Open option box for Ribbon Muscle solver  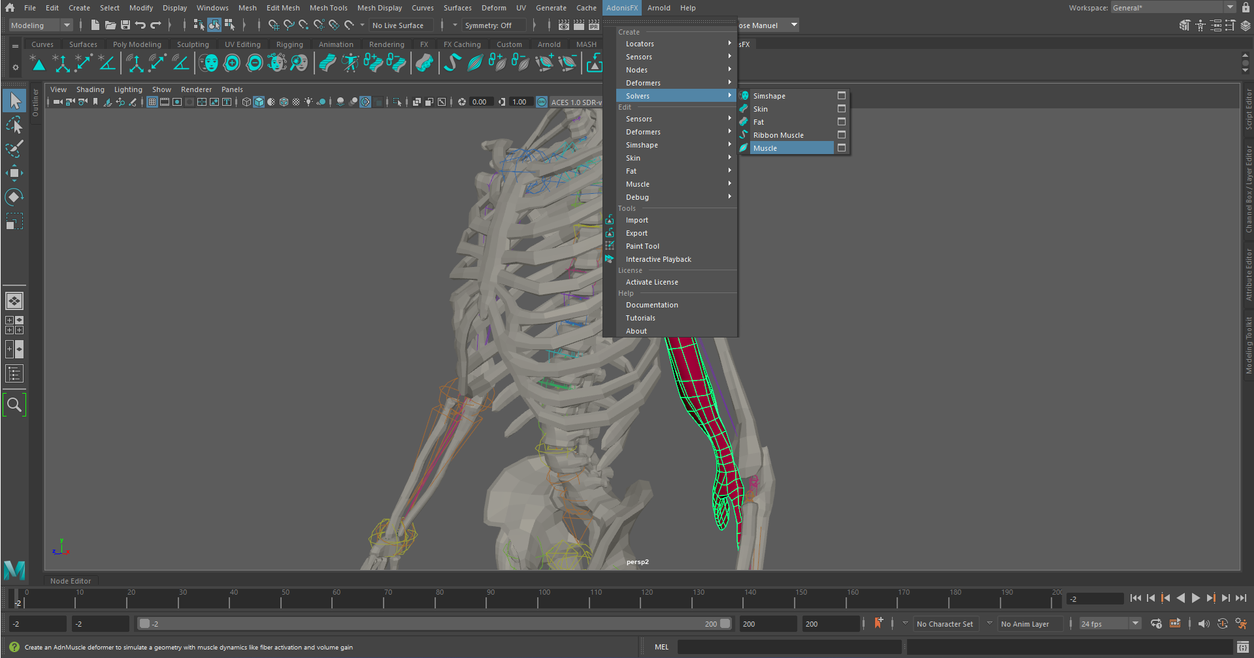coord(842,135)
